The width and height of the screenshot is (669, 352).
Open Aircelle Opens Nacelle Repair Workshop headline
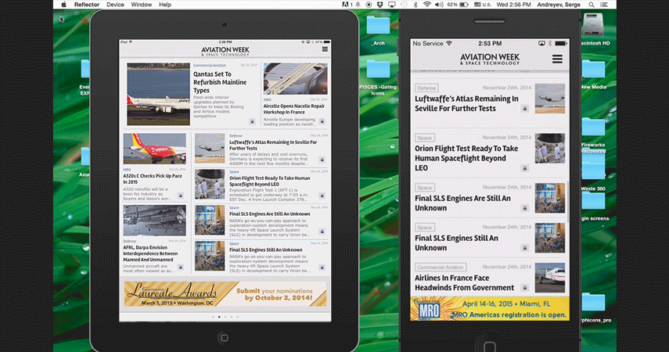[x=294, y=109]
